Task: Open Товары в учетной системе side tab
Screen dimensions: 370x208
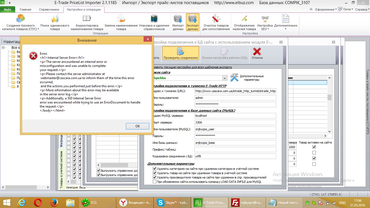Action: pos(62,169)
